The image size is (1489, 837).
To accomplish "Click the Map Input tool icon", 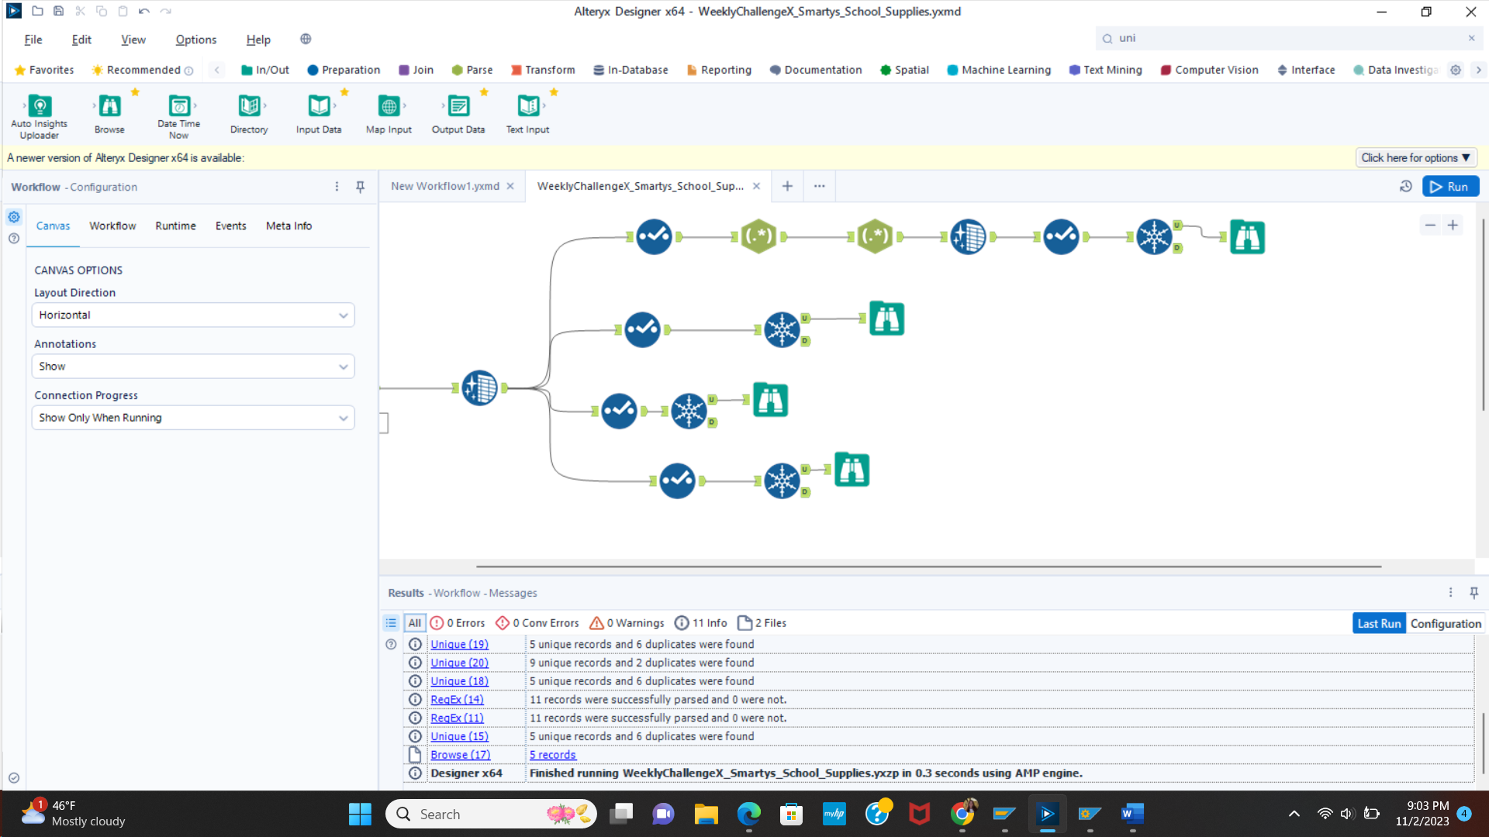I will click(389, 106).
